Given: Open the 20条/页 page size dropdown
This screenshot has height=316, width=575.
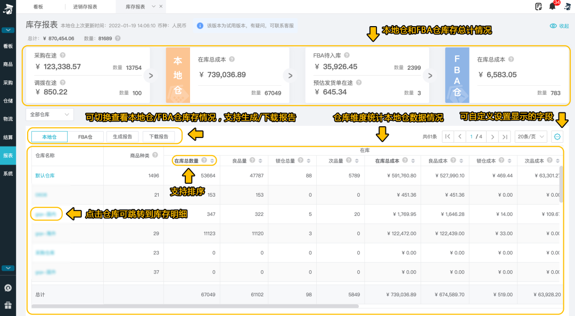Looking at the screenshot, I should coord(531,136).
